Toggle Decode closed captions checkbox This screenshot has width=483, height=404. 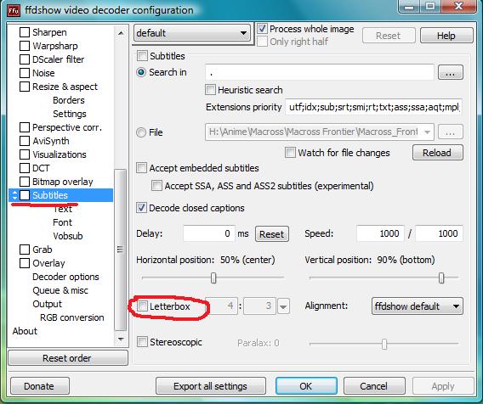pos(141,208)
